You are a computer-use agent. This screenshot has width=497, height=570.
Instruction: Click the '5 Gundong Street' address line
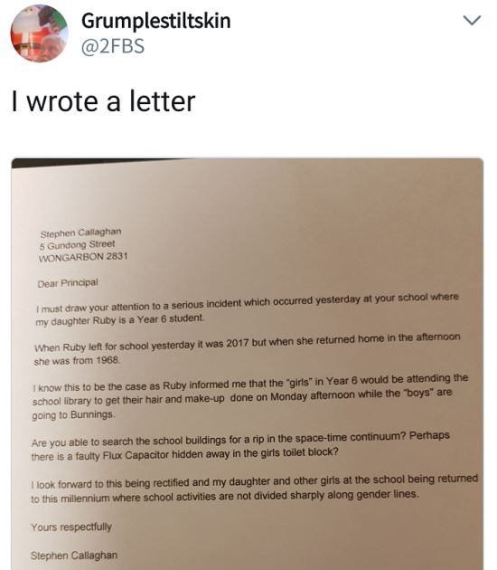(x=78, y=245)
